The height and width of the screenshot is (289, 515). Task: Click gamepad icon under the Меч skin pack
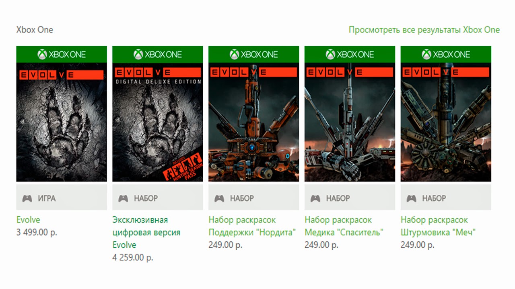412,198
